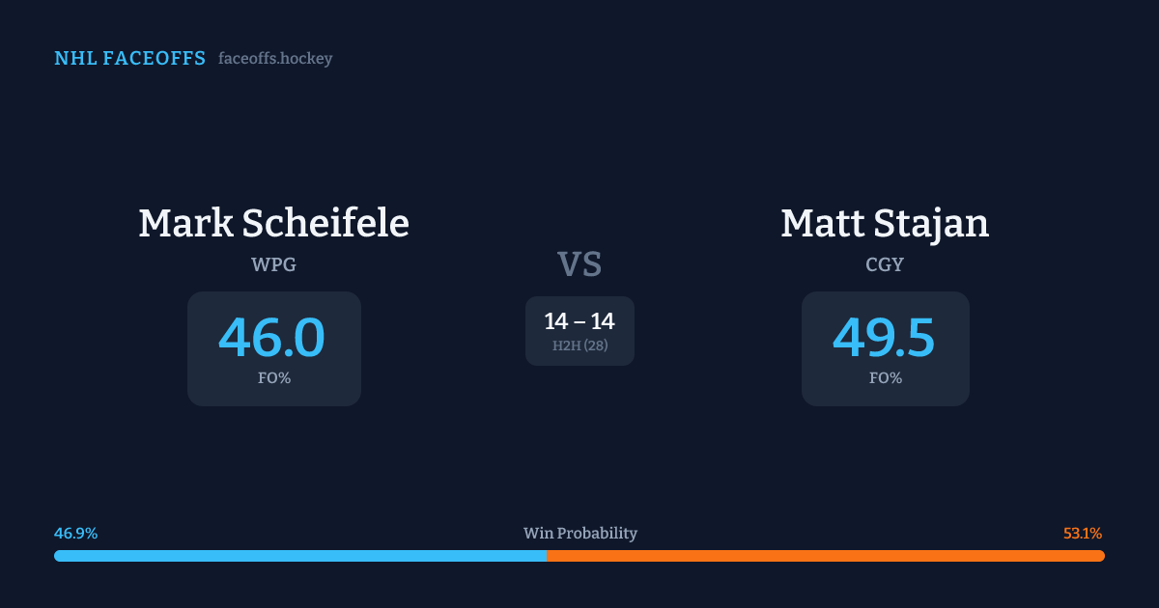This screenshot has height=608, width=1159.
Task: Select the Matt Stajan player name
Action: (885, 223)
